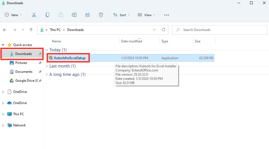Click the KutoolsforExcelSetup file icon

pos(51,58)
